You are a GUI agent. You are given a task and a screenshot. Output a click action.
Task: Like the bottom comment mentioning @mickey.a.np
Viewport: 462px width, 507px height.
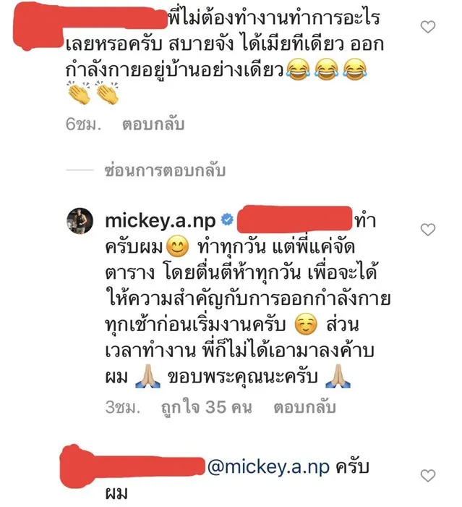coord(428,475)
